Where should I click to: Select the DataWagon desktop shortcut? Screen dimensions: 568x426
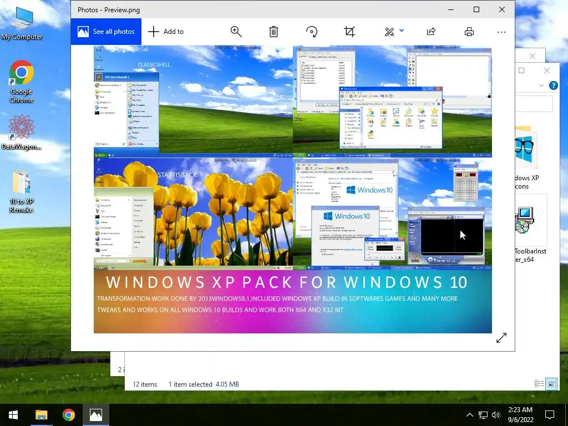point(21,133)
